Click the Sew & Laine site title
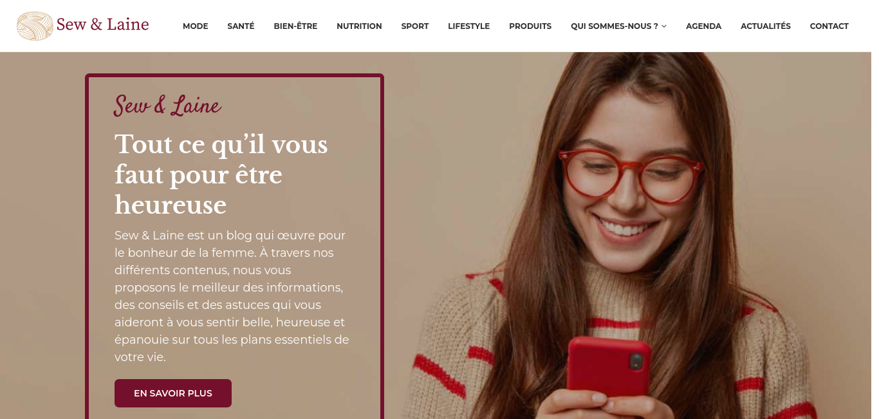879x419 pixels. point(103,25)
